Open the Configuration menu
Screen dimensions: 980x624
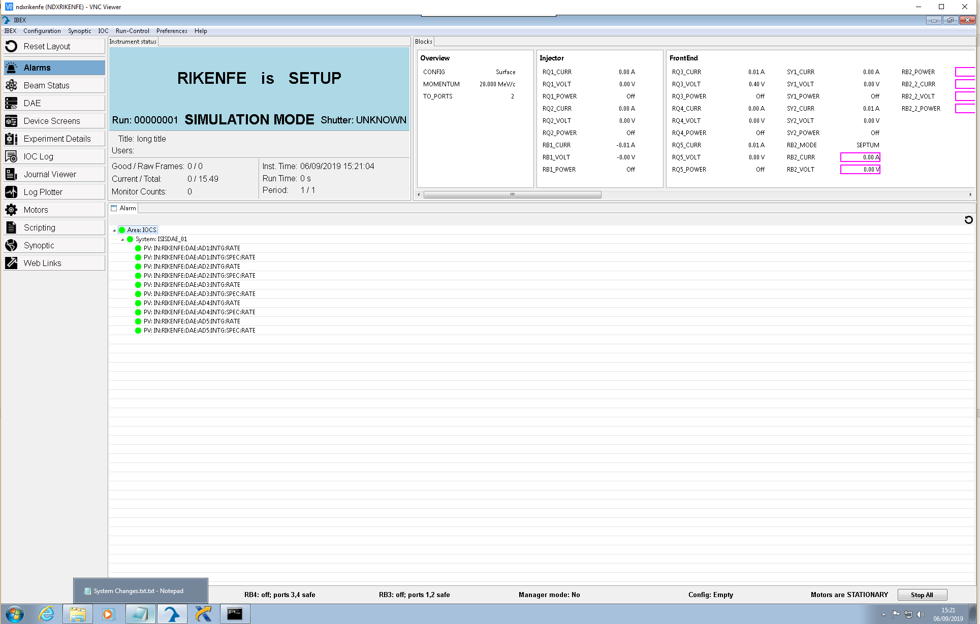[x=42, y=31]
